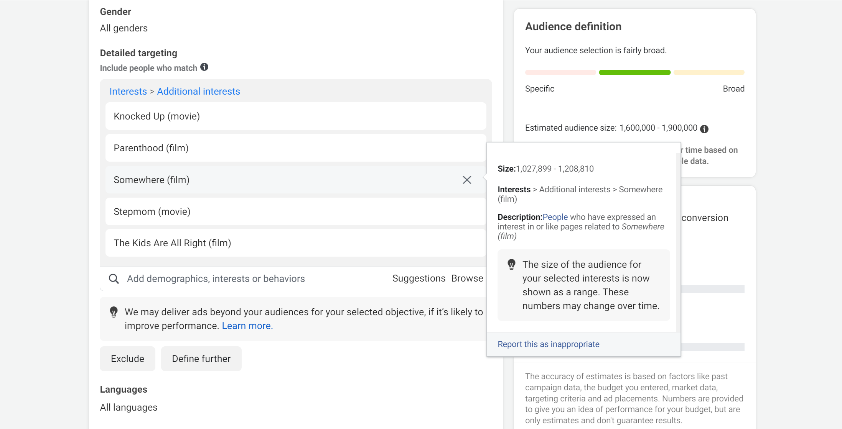Click the search magnifier icon in targeting field
Viewport: 842px width, 429px height.
pyautogui.click(x=114, y=279)
